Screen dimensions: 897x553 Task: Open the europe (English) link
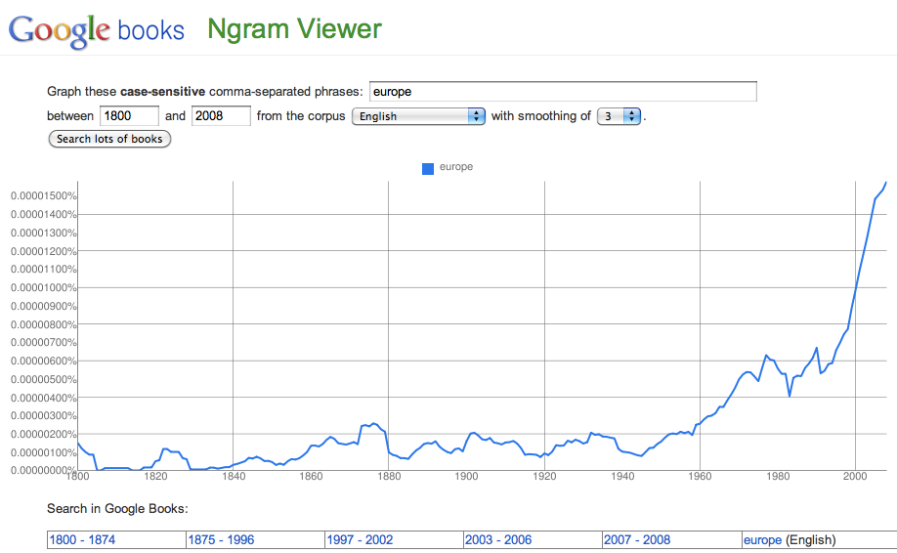(762, 540)
